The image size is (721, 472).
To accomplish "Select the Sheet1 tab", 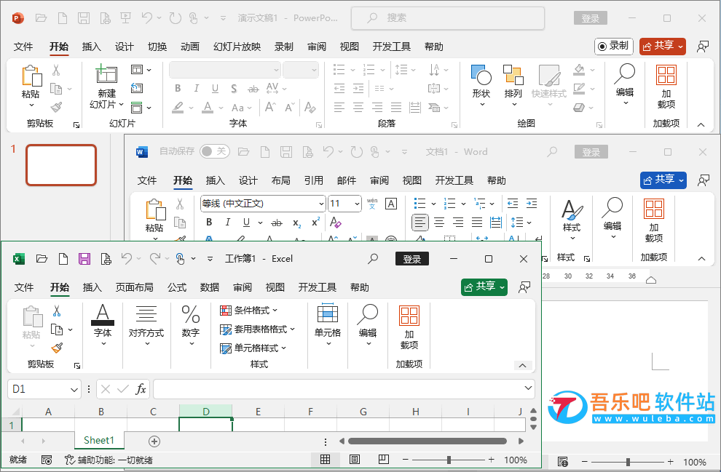I will [99, 440].
